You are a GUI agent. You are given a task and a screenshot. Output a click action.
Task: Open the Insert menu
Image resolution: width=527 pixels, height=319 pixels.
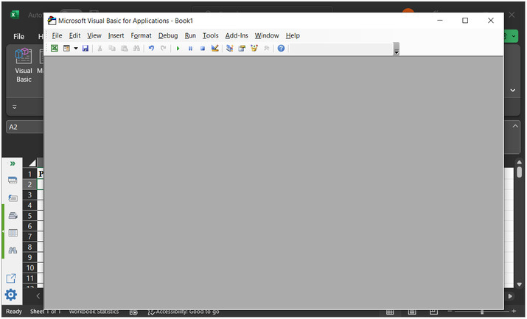click(116, 35)
